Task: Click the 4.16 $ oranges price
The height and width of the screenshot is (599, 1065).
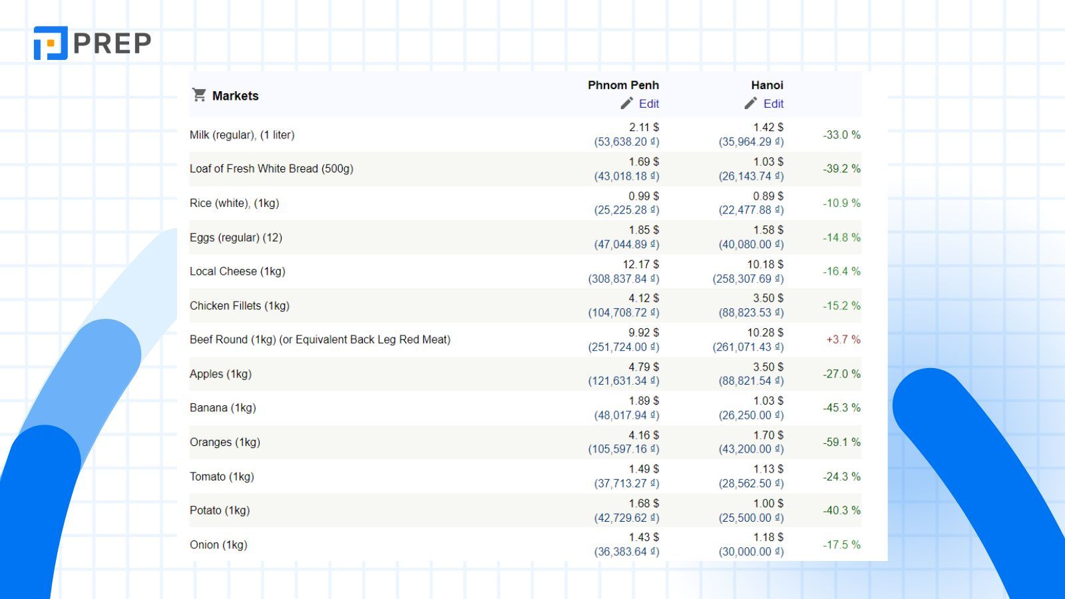Action: coord(644,436)
